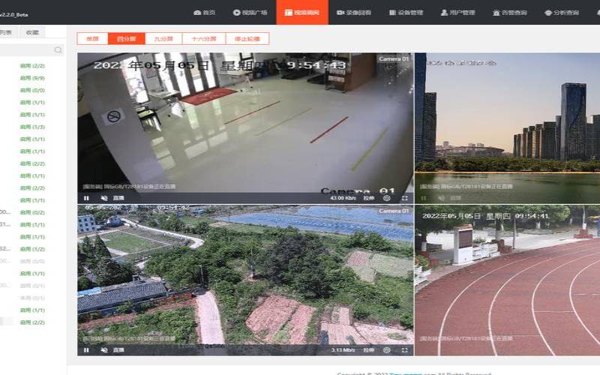
Task: Switch layout to 单屏 single screen
Action: [x=92, y=39]
